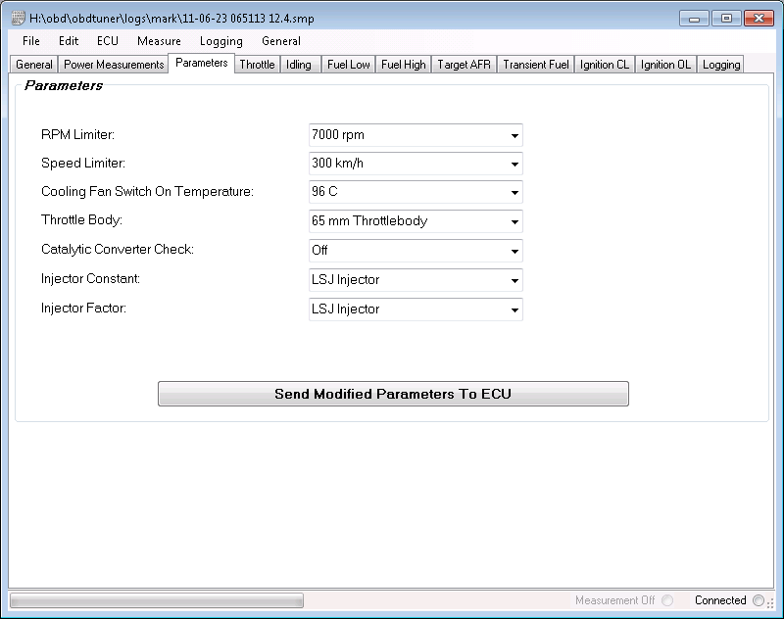784x619 pixels.
Task: Open the Edit menu
Action: pyautogui.click(x=69, y=41)
